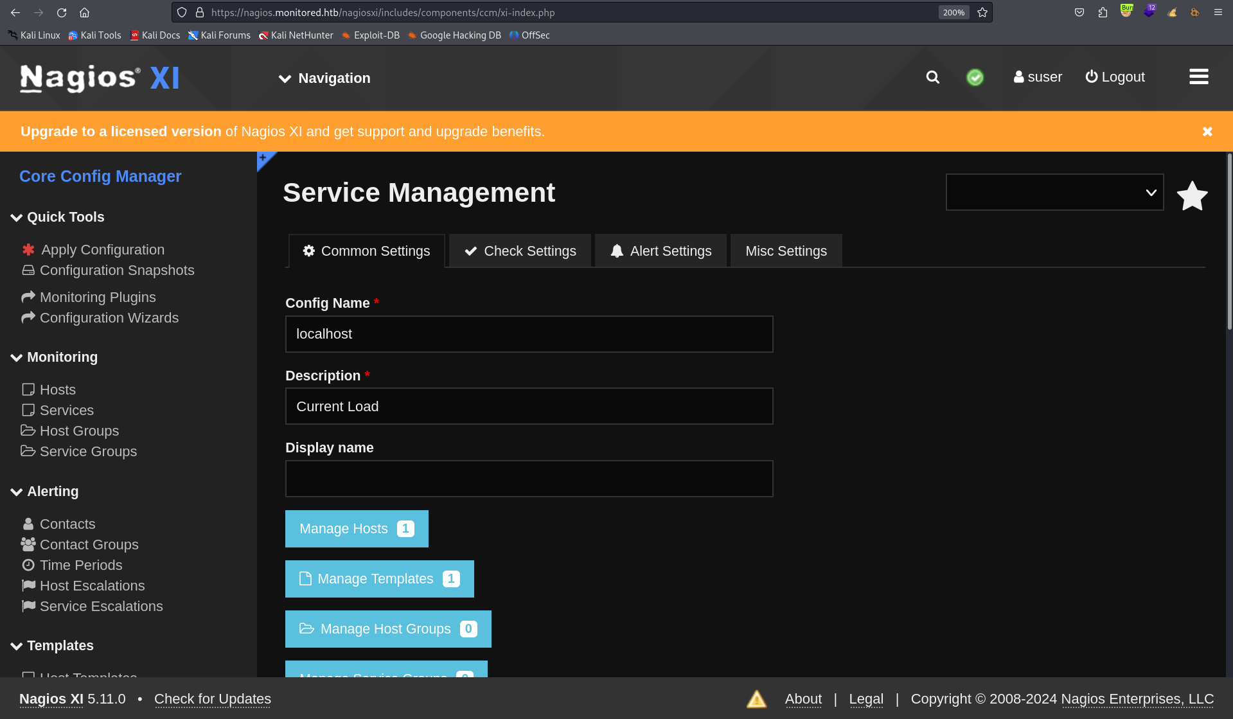Switch to Check Settings tab
1233x719 pixels.
point(520,251)
